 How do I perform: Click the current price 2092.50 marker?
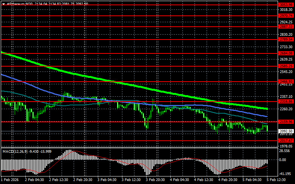coord(286,131)
